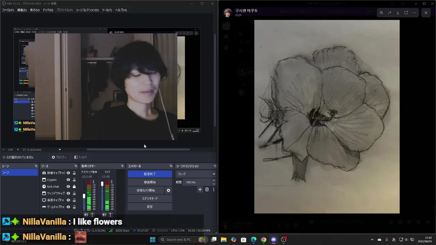
Task: Delete the scene transition with trash icon
Action: [207, 190]
